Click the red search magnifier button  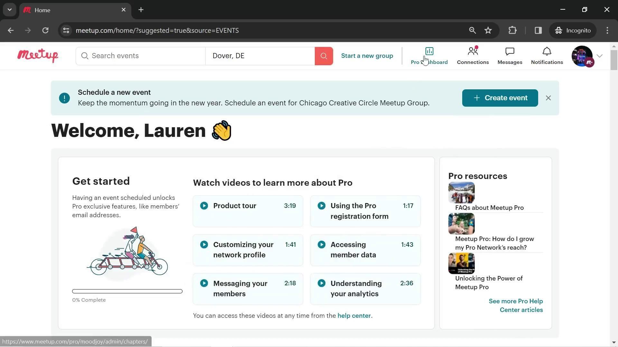point(323,56)
